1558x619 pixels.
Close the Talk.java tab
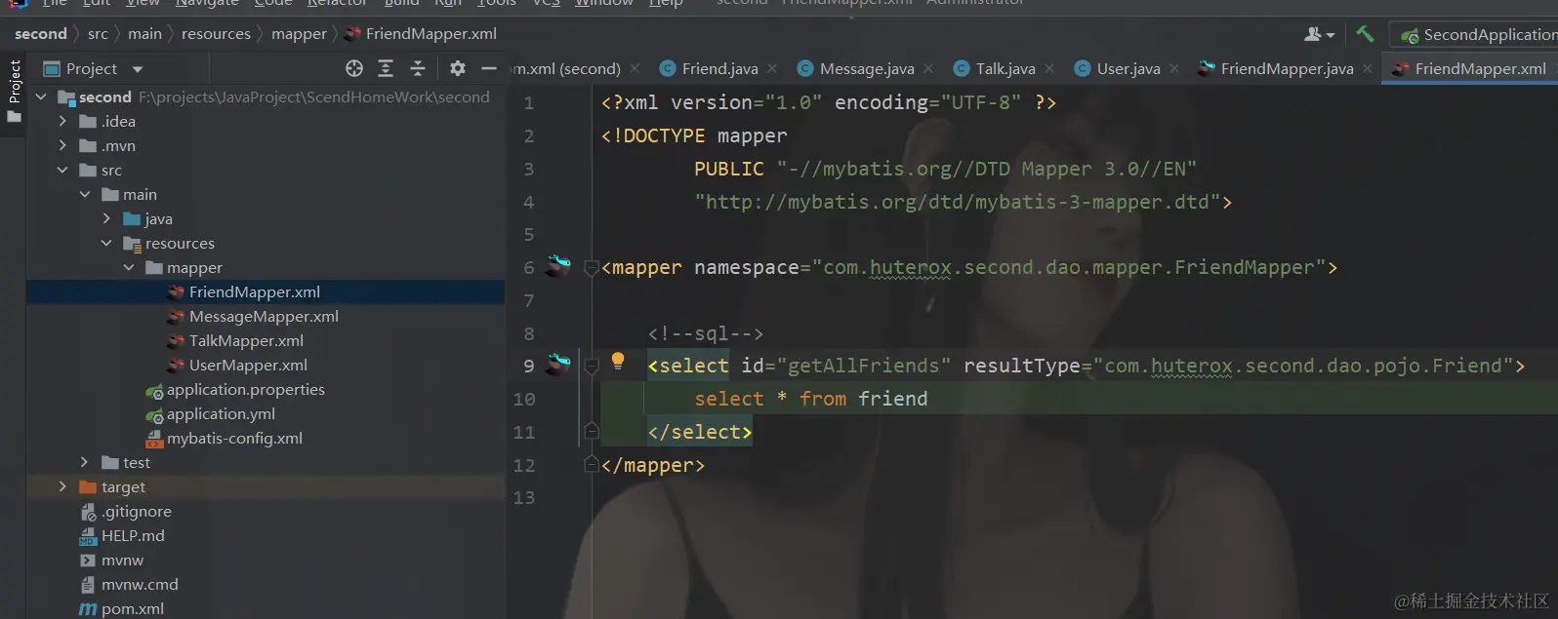[x=1049, y=68]
